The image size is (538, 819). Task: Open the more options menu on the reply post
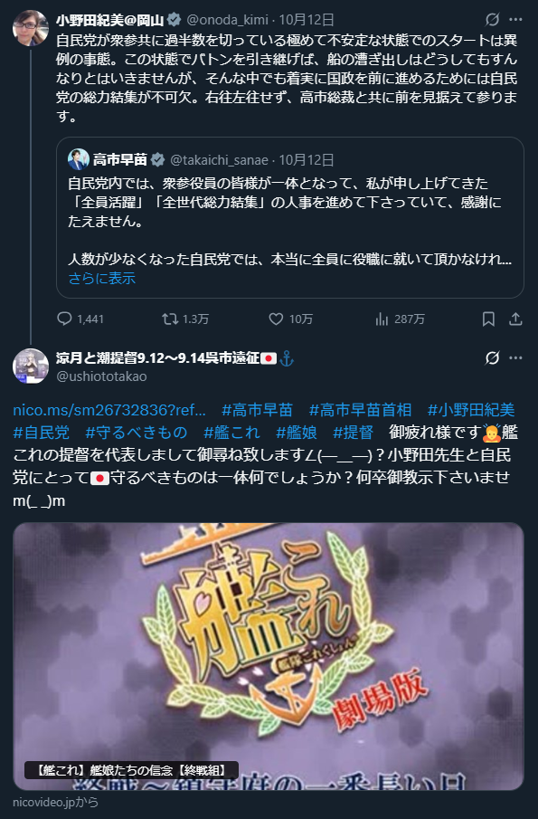pos(515,357)
